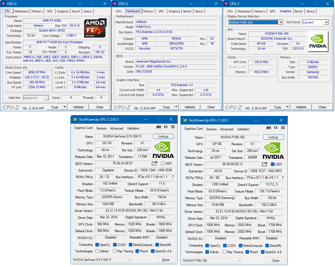Open hamburger menu in P106-100 GPU-Z window

283,128
